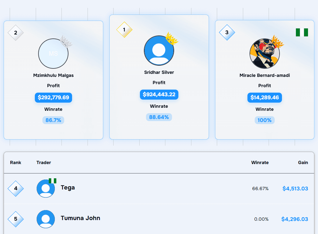
Task: Click the Gain column header
Action: (303, 163)
